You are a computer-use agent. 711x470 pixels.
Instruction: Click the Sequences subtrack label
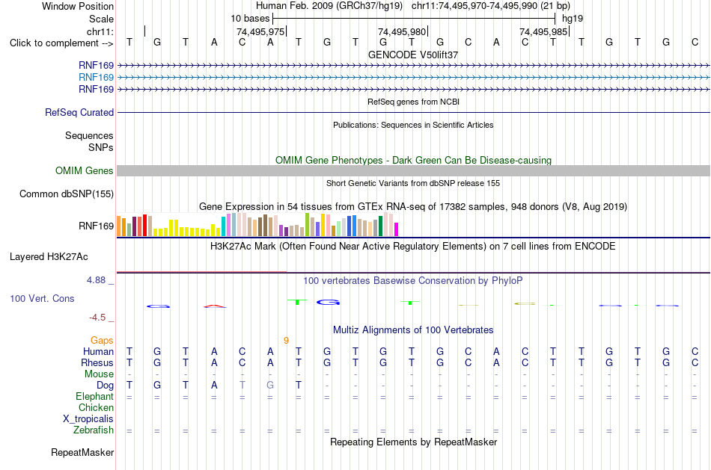89,135
